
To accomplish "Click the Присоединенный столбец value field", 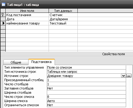I will point(86,80).
